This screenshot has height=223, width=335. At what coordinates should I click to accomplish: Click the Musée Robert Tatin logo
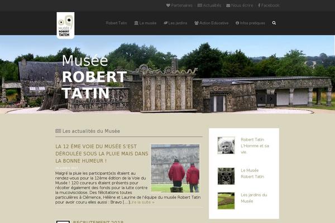pyautogui.click(x=65, y=26)
